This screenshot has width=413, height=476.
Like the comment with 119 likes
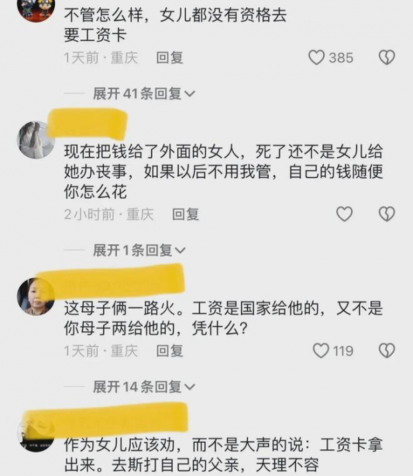321,351
